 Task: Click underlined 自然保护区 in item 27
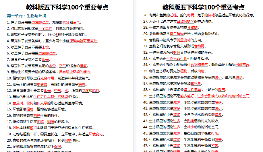185,21
